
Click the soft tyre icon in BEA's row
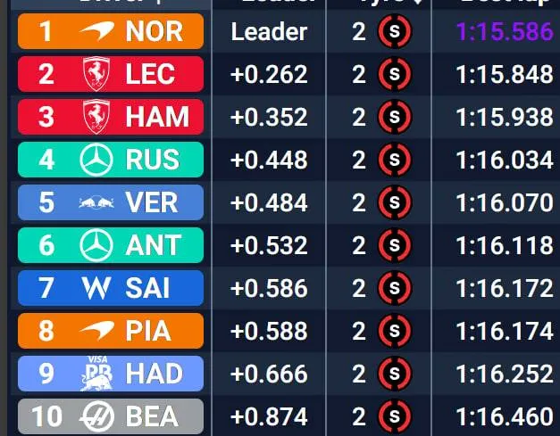(394, 416)
